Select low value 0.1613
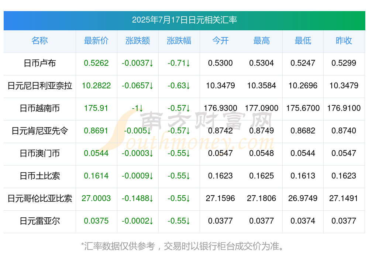369x258 pixels. click(x=303, y=176)
